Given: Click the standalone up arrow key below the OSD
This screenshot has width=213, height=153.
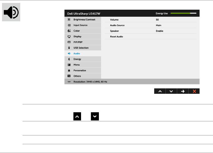Looking at the screenshot, I should (77, 116).
